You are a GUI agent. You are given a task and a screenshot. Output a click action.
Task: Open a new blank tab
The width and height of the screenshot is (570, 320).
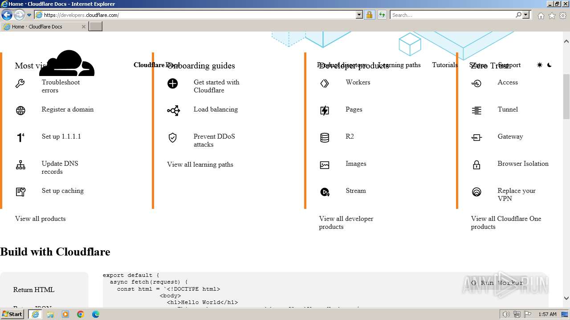[96, 27]
